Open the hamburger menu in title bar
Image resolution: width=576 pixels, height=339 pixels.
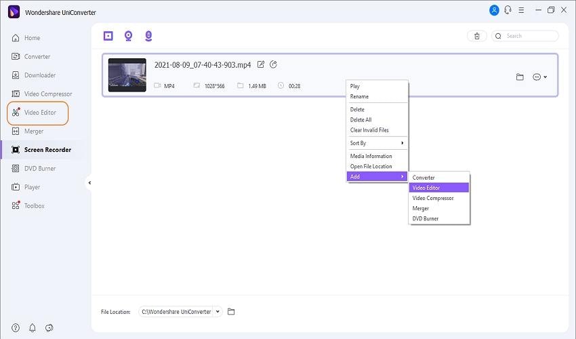(x=521, y=10)
